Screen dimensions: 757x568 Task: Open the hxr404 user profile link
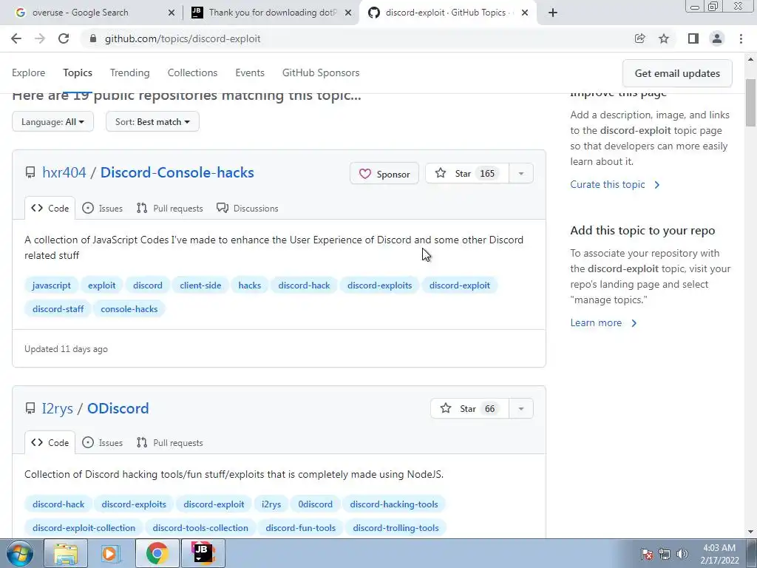pos(64,172)
